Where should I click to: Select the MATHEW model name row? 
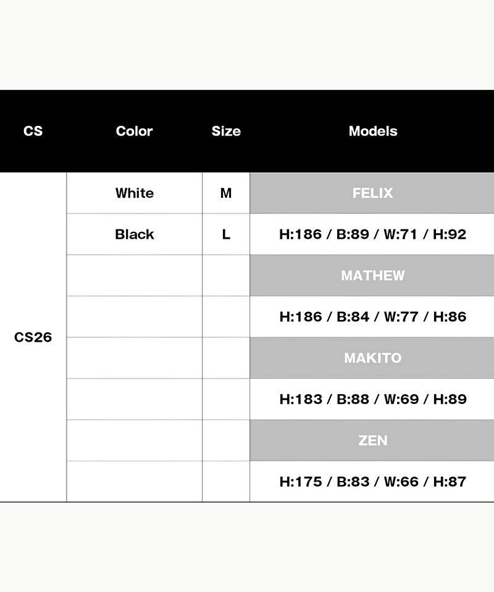[372, 276]
